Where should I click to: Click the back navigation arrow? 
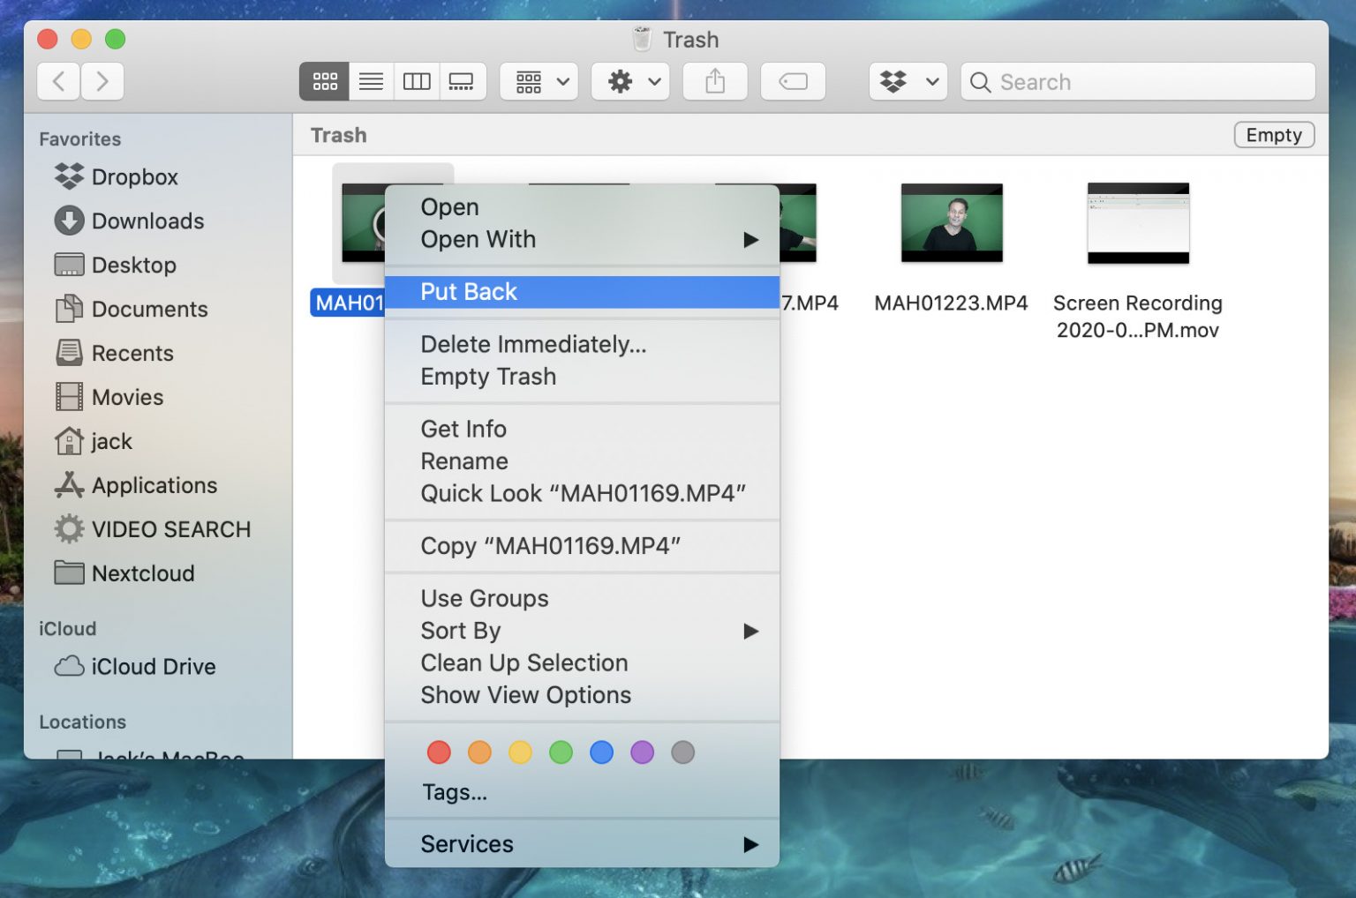tap(57, 81)
